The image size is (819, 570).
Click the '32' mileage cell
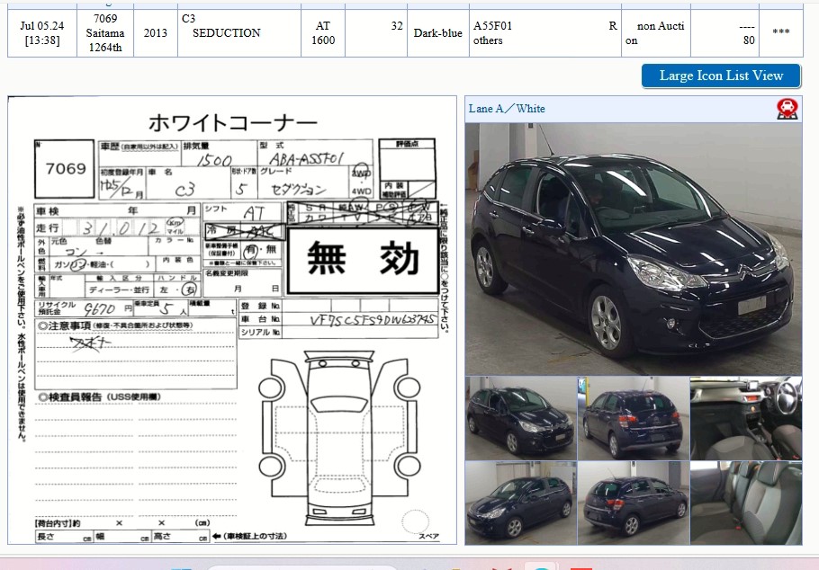[376, 33]
